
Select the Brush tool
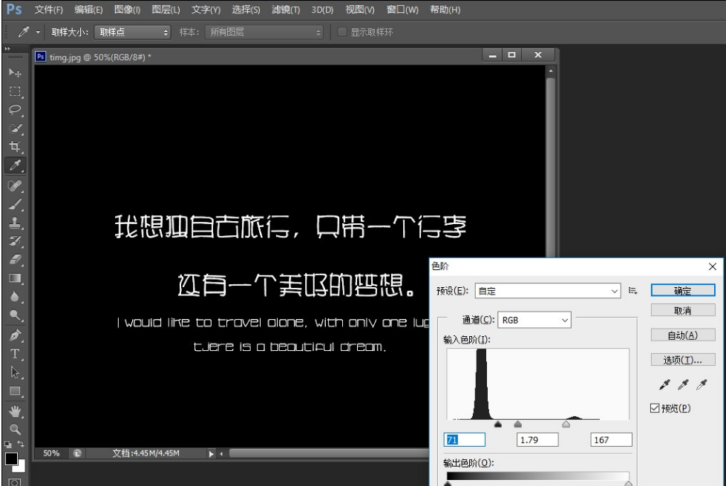15,204
